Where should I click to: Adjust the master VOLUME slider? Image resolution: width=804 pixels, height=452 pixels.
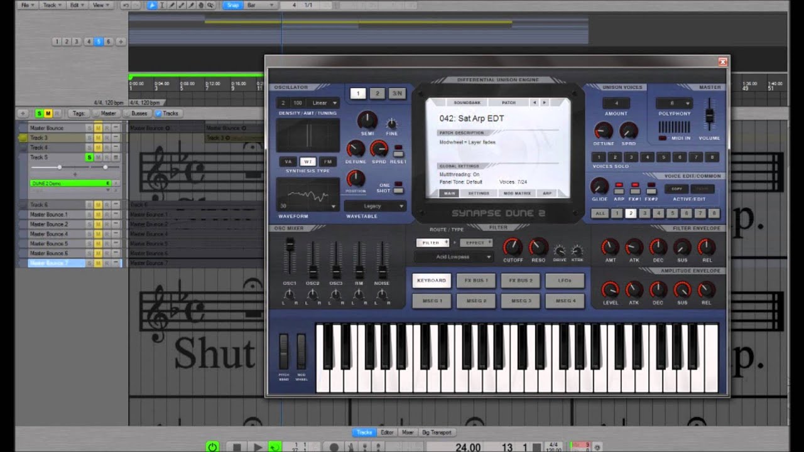click(x=710, y=114)
